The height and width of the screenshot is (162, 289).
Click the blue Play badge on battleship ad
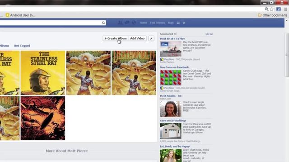(x=164, y=44)
